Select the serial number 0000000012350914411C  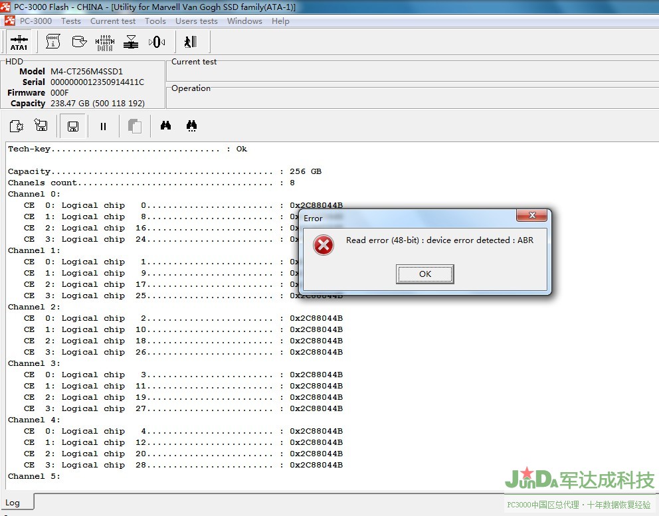coord(97,82)
